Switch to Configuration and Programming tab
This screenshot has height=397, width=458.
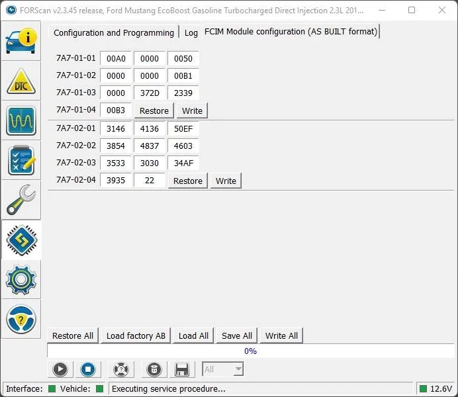[114, 32]
